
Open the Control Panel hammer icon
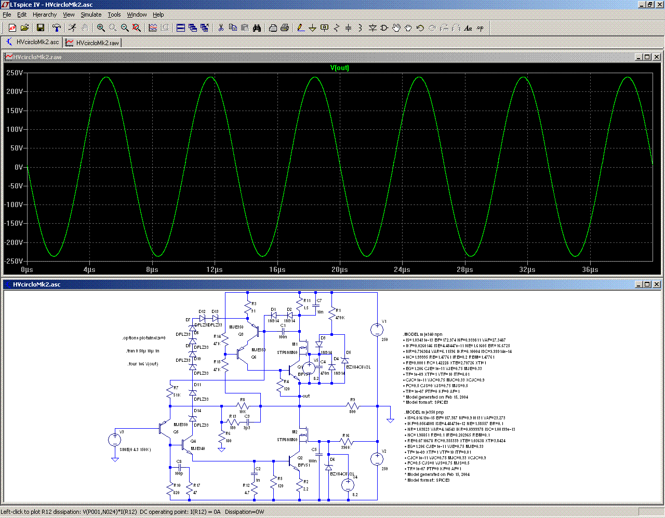[x=57, y=28]
